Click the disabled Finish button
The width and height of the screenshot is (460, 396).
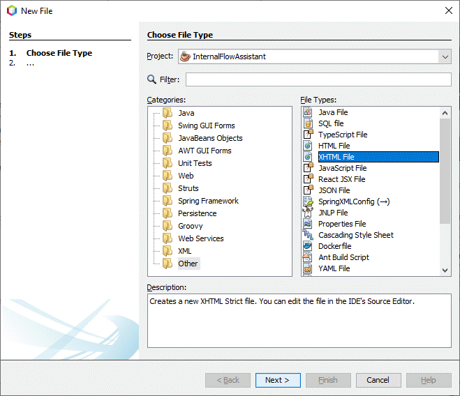click(x=328, y=380)
